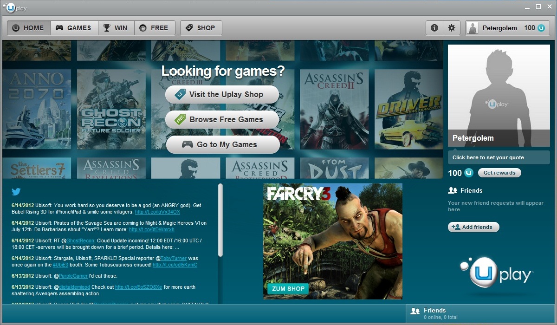Open the SHOP tab
This screenshot has height=325, width=557.
click(201, 28)
